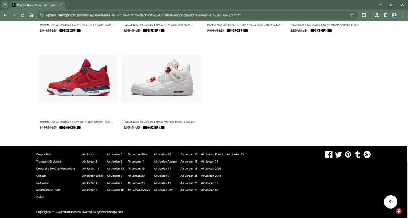Click the scroll-to-top arrow button
The height and width of the screenshot is (218, 408).
pos(391,202)
